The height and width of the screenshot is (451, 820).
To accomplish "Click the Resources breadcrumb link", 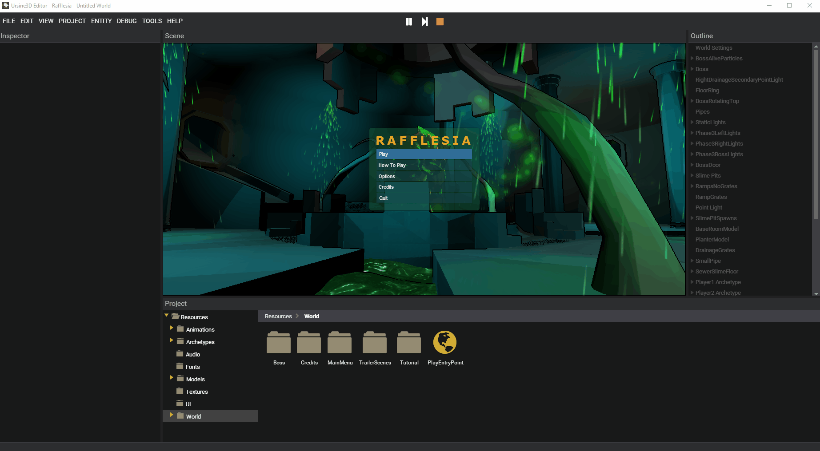I will coord(277,316).
